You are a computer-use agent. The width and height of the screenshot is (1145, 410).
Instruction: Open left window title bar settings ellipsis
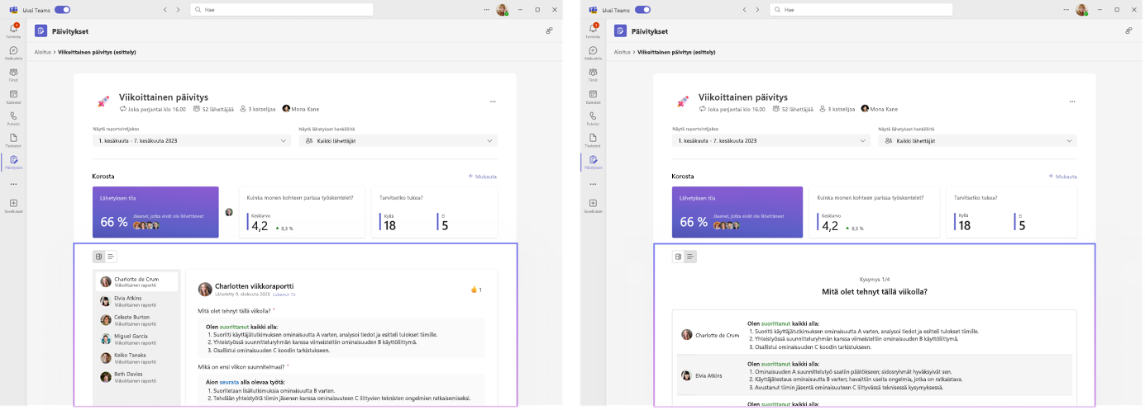point(487,10)
